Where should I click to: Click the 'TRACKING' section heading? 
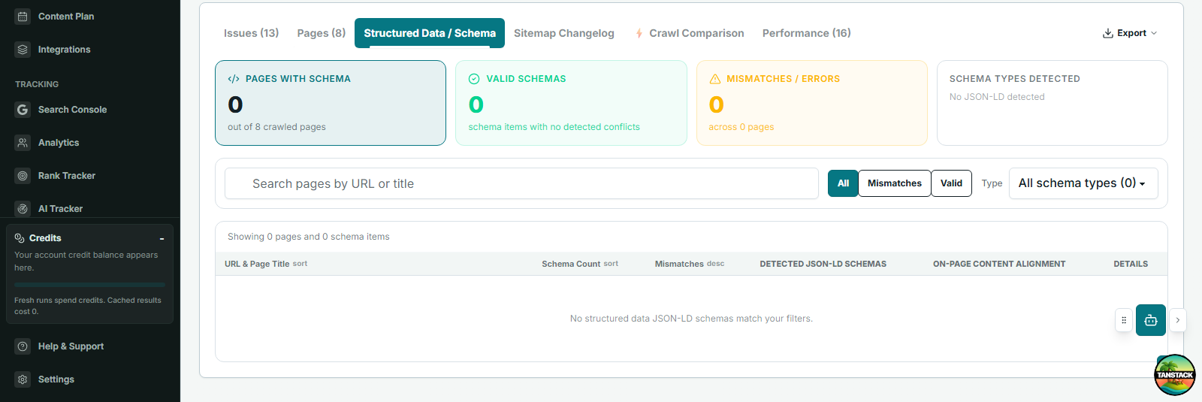point(37,84)
